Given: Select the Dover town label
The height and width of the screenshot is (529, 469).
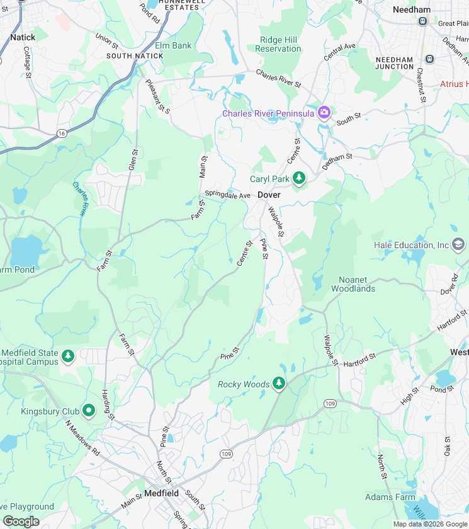Looking at the screenshot, I should coord(269,195).
